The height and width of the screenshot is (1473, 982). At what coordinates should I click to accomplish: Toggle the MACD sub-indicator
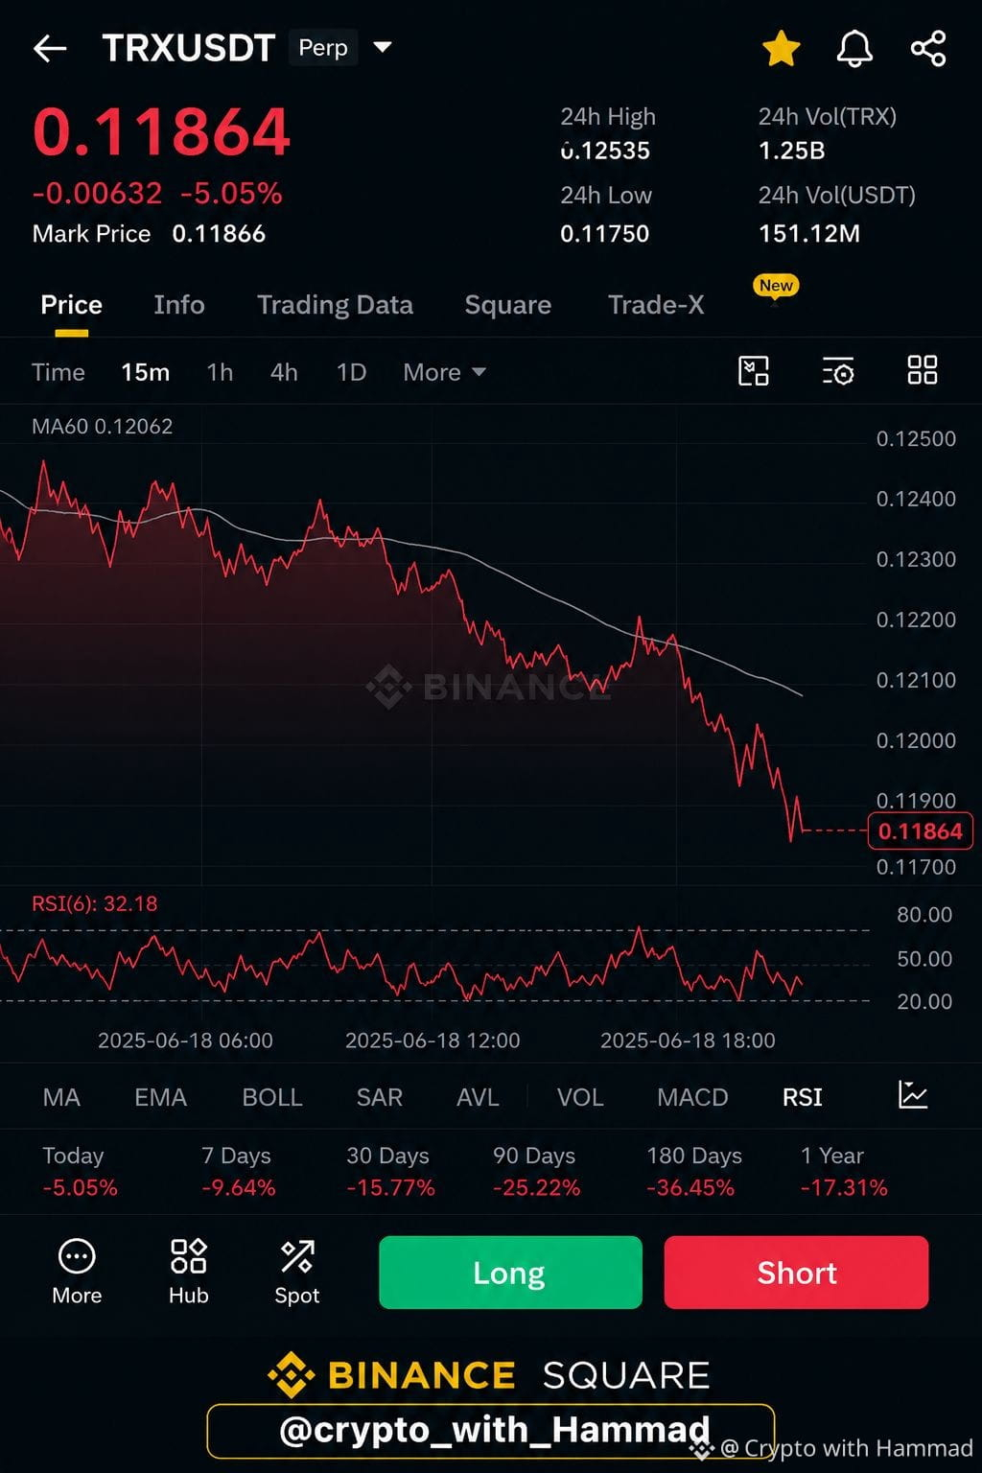[692, 1097]
